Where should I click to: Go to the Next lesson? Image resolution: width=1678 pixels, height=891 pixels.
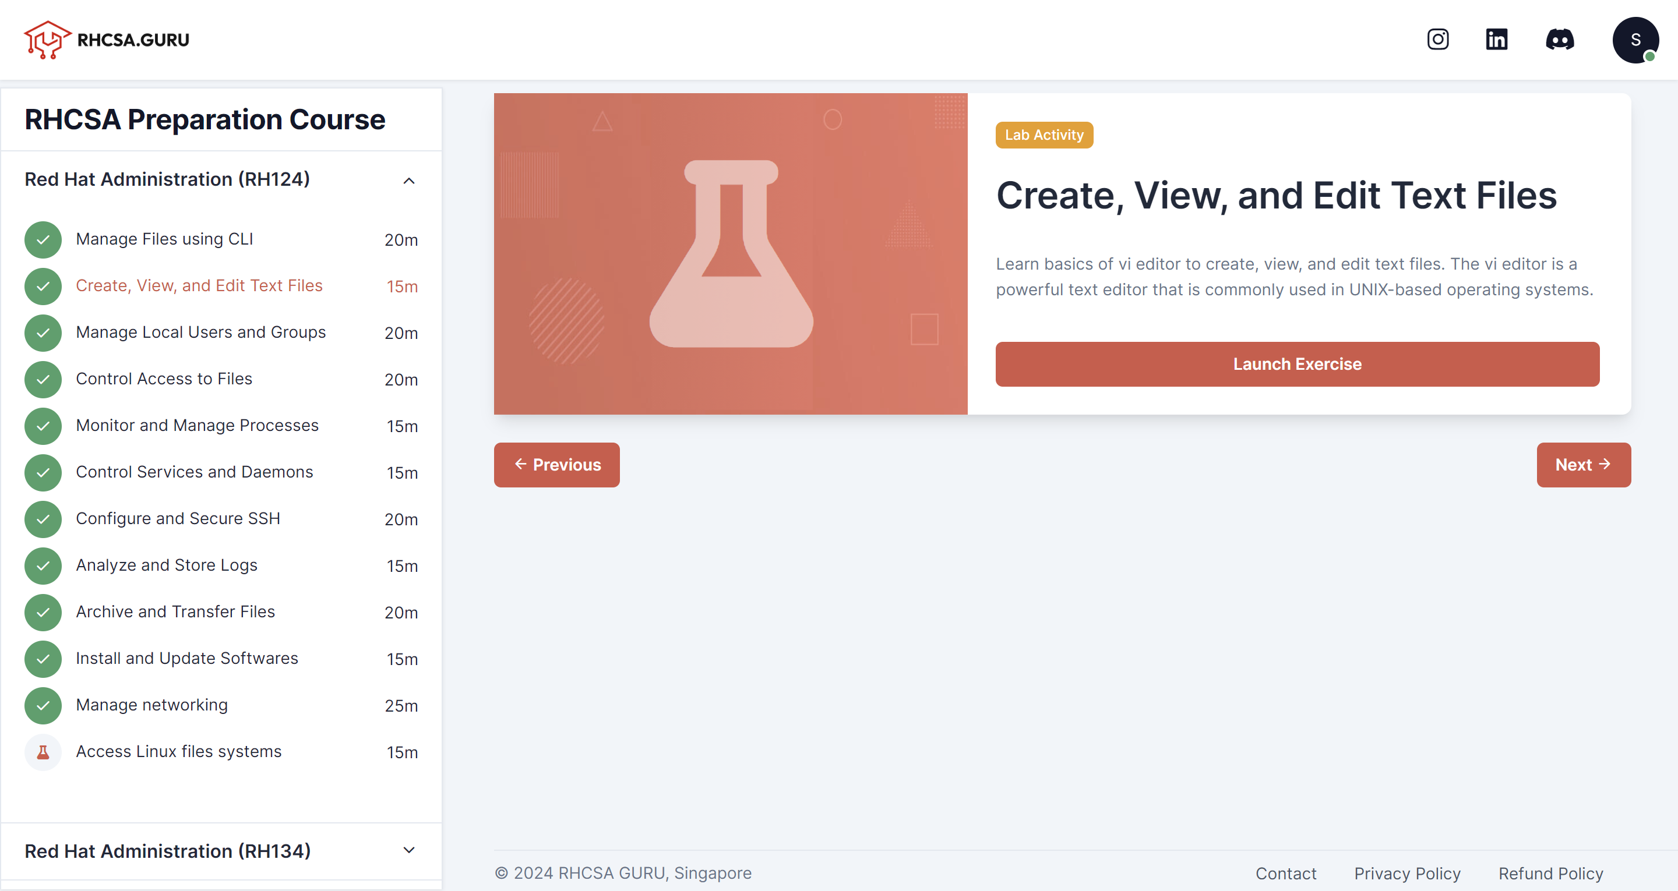(1584, 465)
